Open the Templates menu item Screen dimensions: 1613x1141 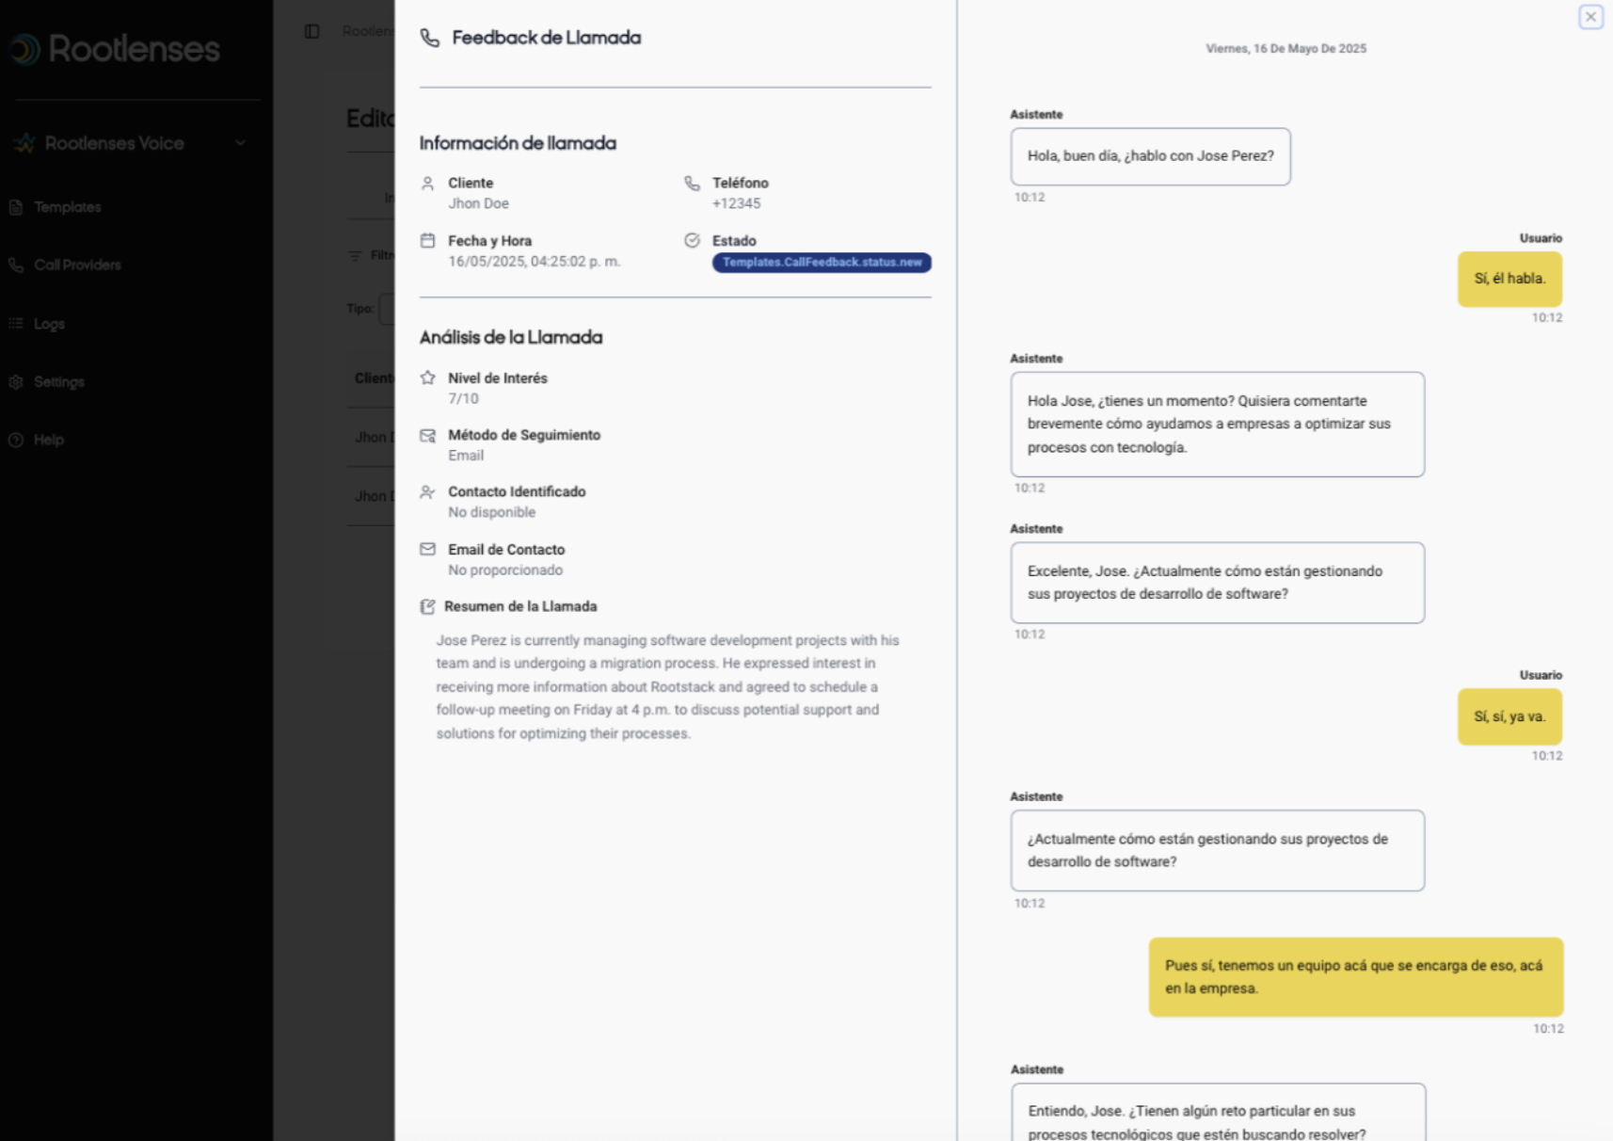[x=68, y=207]
